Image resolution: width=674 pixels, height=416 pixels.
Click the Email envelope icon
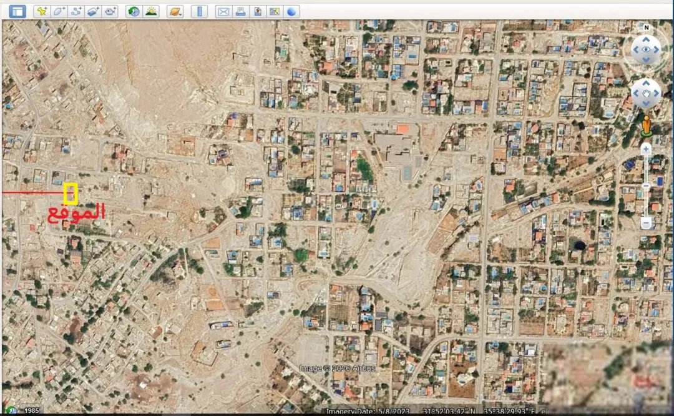[223, 12]
